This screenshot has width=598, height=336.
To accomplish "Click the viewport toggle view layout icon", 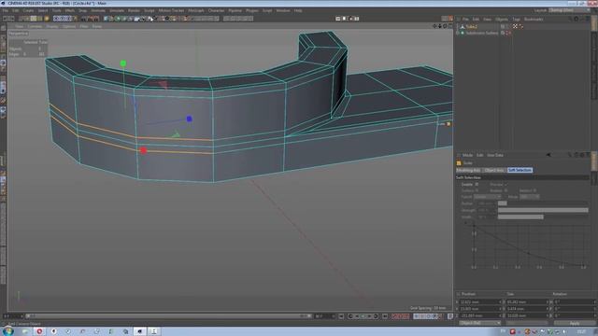I will click(x=450, y=26).
